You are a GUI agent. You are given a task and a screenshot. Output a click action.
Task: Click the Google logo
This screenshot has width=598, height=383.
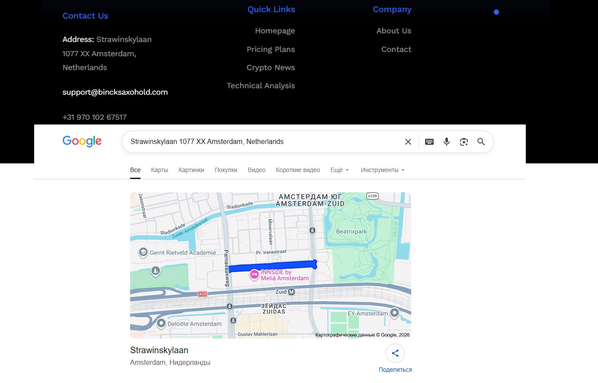pyautogui.click(x=82, y=141)
